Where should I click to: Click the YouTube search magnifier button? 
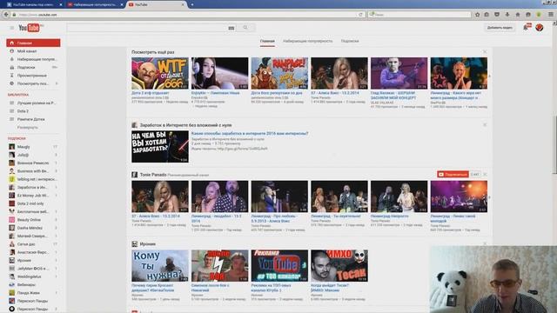[245, 28]
